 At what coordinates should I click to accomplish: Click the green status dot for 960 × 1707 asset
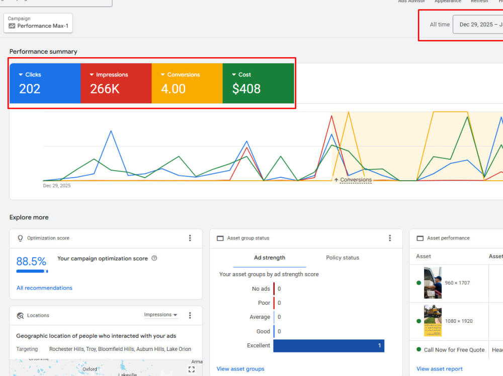coord(418,283)
